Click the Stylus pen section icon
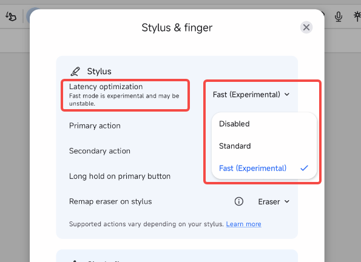The image size is (361, 262). point(75,72)
